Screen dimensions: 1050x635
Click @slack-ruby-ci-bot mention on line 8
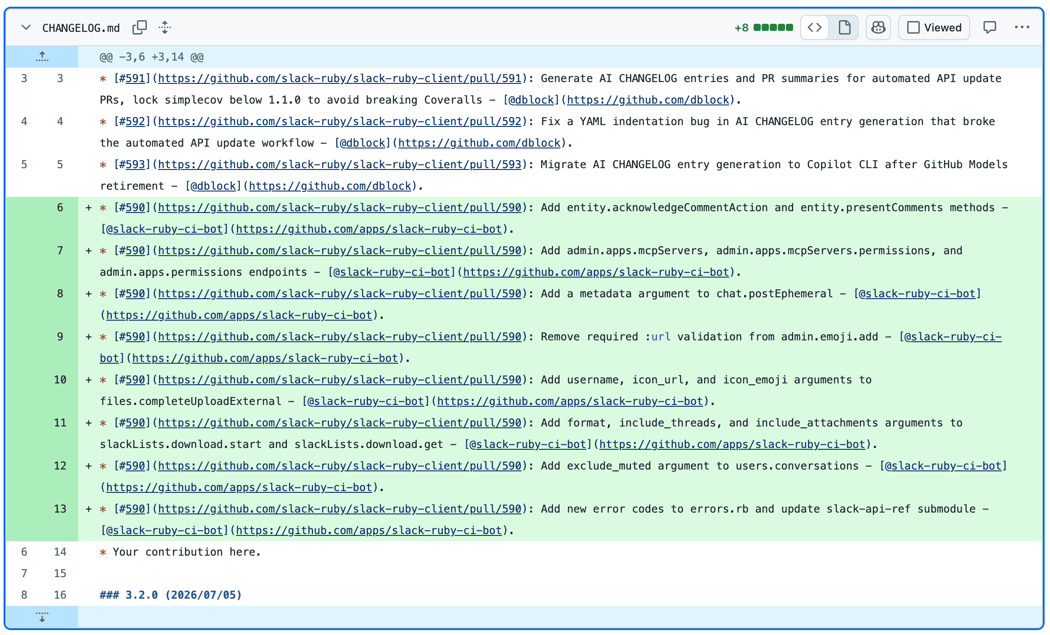tap(918, 294)
